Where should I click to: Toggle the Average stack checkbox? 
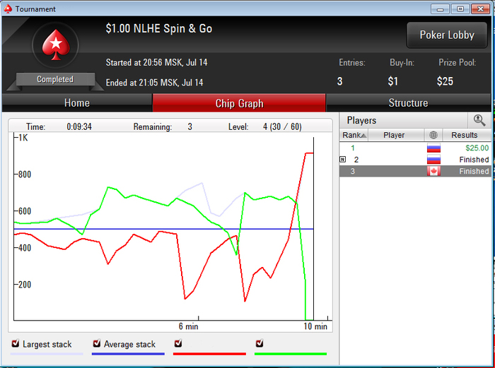[x=97, y=343]
